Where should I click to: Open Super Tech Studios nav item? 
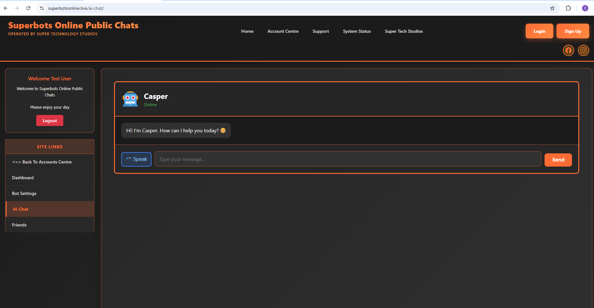pyautogui.click(x=404, y=31)
